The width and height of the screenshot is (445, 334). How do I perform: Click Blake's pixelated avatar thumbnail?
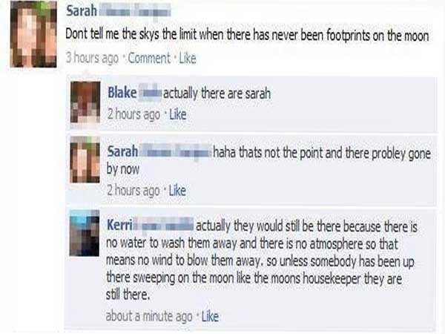[x=85, y=102]
